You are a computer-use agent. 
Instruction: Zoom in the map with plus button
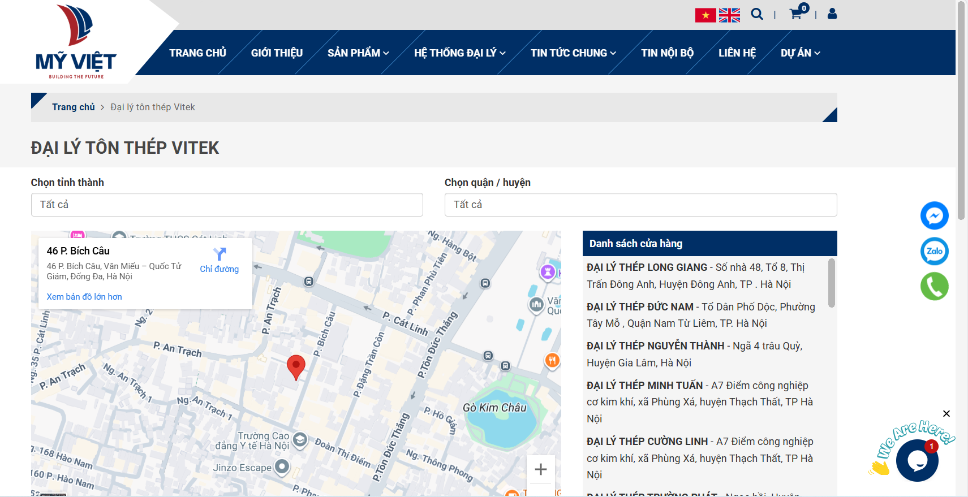pos(541,469)
